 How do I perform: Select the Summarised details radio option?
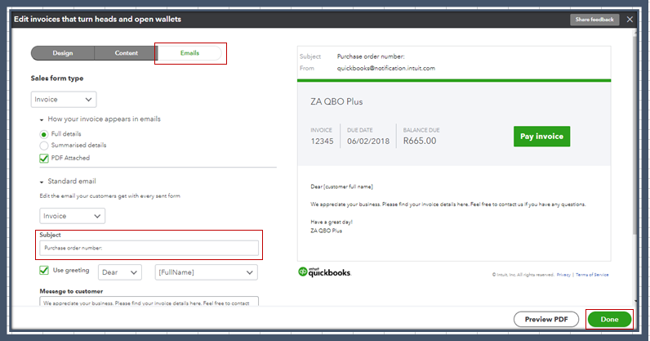44,145
